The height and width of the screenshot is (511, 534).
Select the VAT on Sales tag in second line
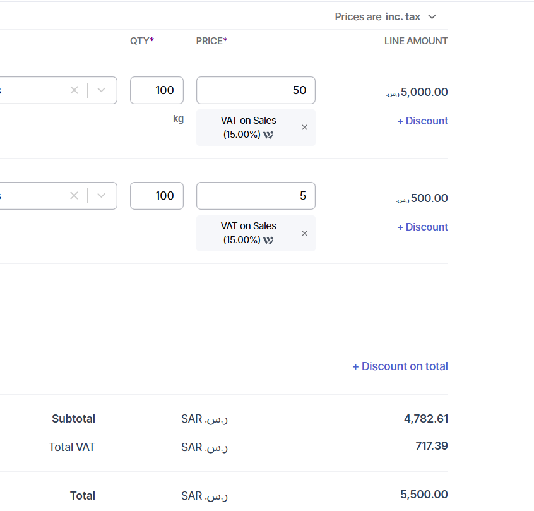click(247, 233)
